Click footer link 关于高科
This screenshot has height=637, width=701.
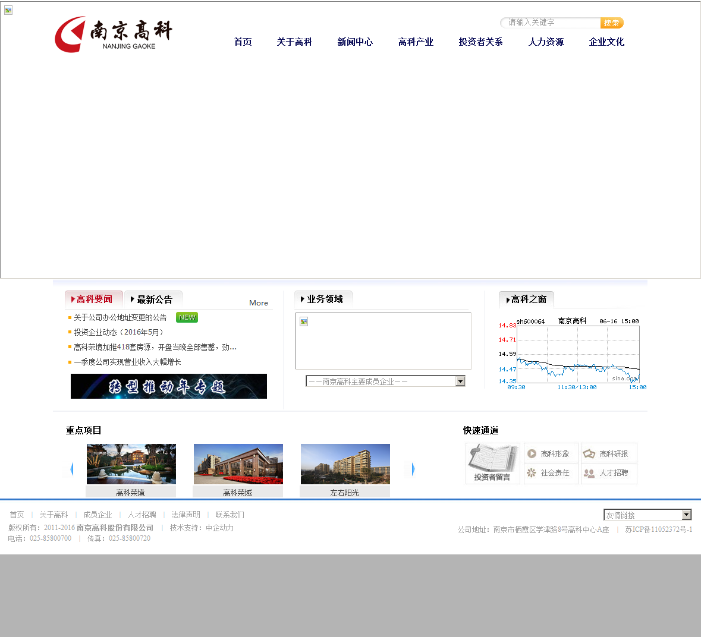coord(54,515)
